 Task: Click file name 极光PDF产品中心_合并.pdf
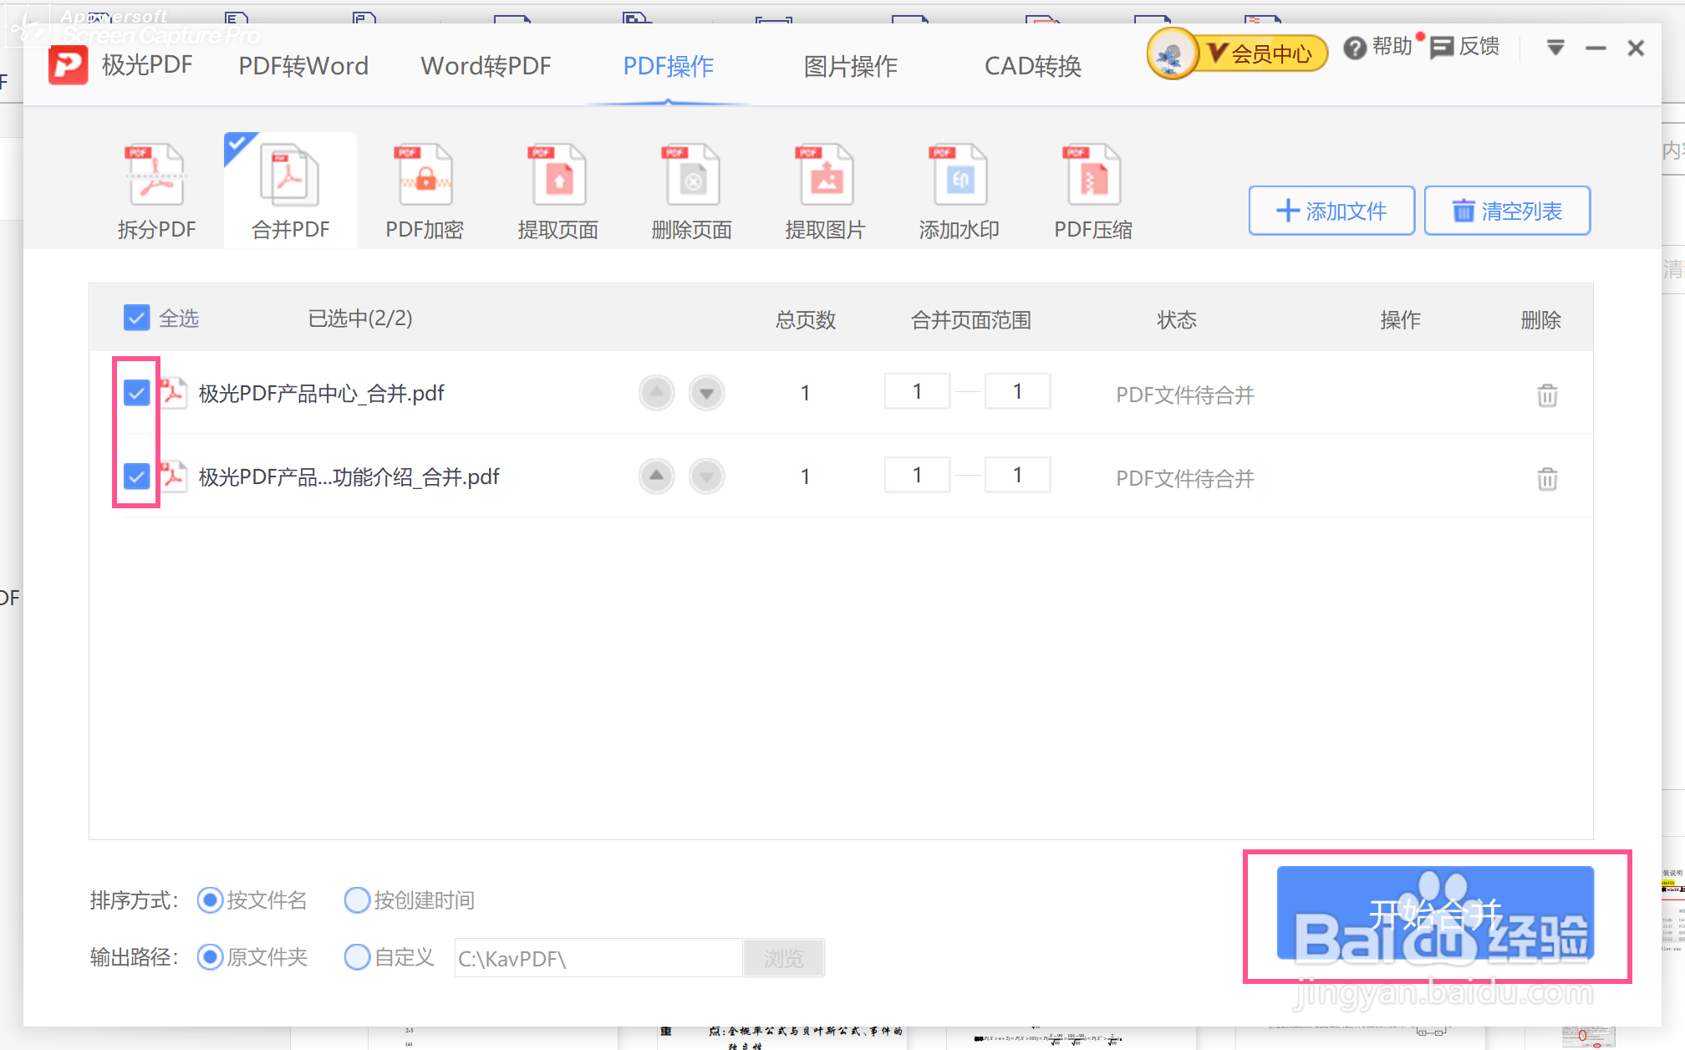tap(322, 393)
